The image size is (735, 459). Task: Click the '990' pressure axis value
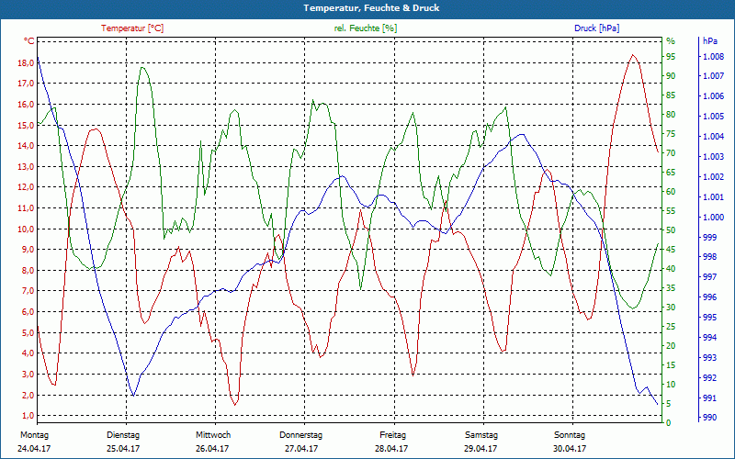[709, 418]
